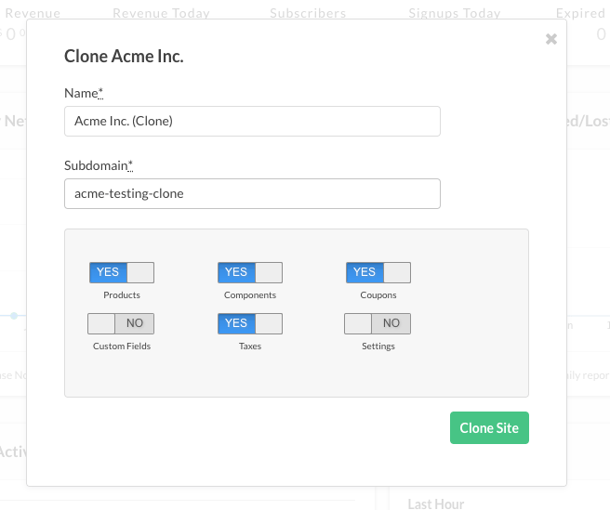The width and height of the screenshot is (610, 510).
Task: Select the Subscribers stat header
Action: click(308, 14)
